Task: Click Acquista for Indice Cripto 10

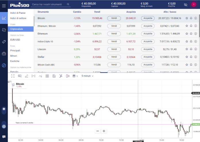Action: 148,42
